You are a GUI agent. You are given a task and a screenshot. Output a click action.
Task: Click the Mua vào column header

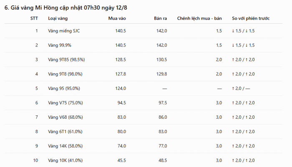(x=117, y=18)
